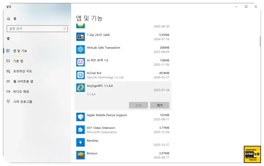The height and width of the screenshot is (166, 264).
Task: Open the 기본 앱 section
Action: [x=37, y=61]
